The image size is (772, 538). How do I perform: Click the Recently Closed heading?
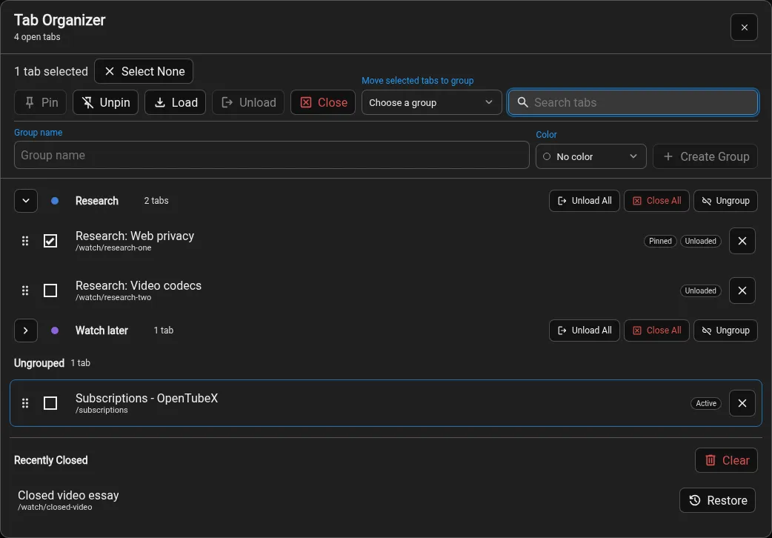point(50,460)
